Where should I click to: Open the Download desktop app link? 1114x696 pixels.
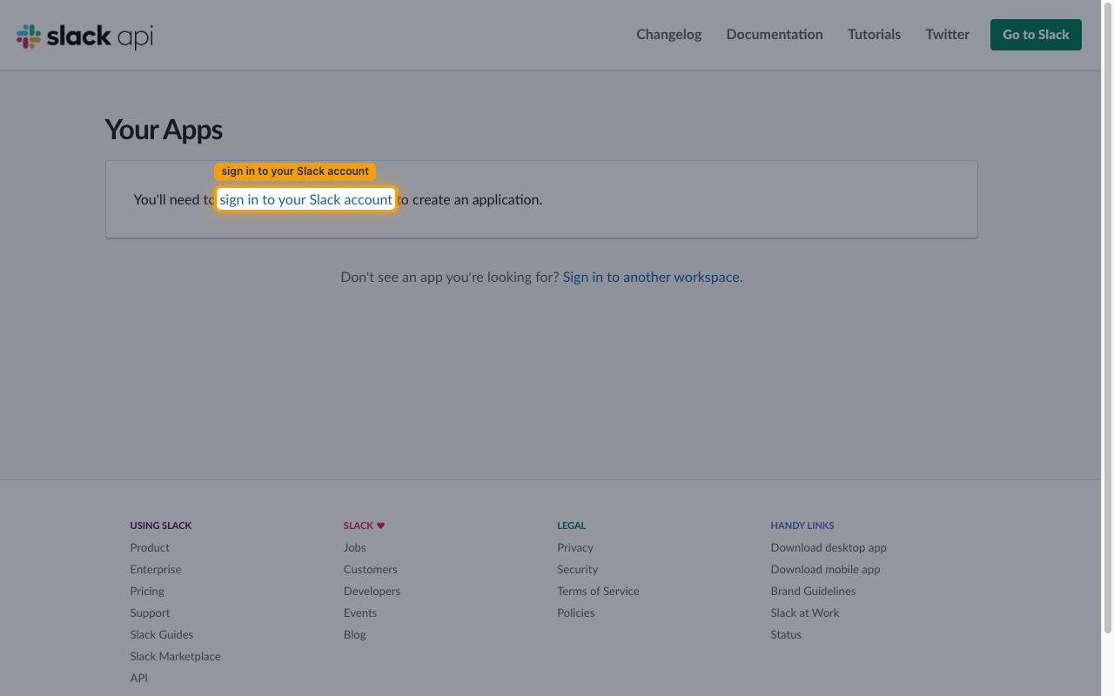[x=829, y=547]
